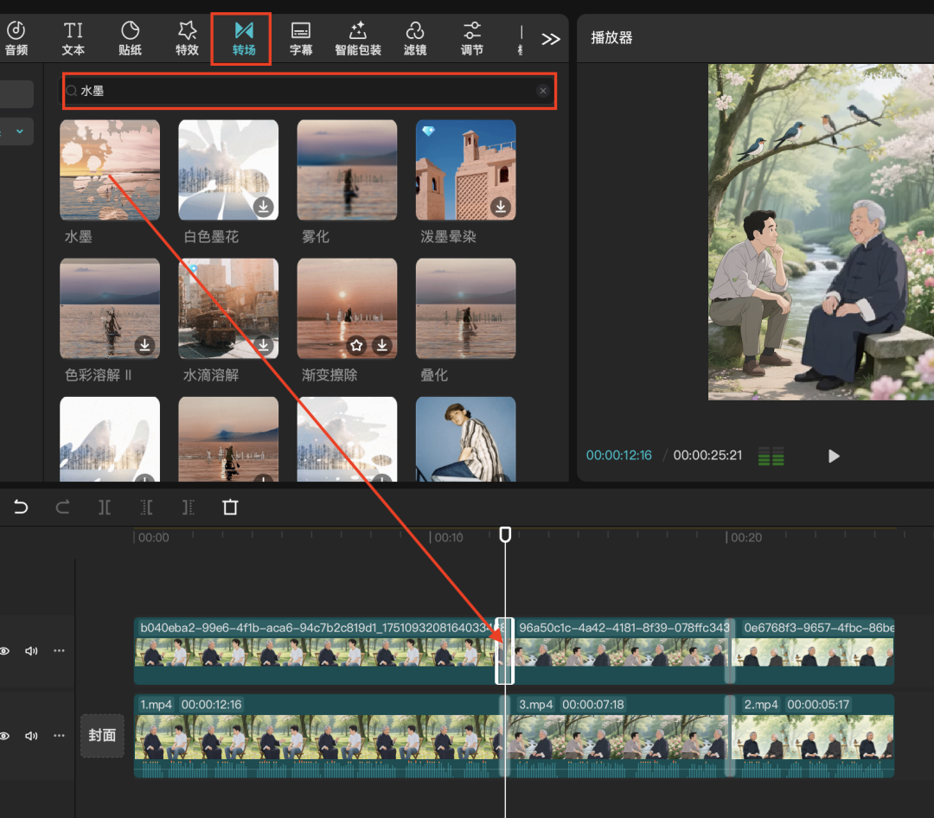Select the 泼墨晕染 transition thumbnail

[x=465, y=169]
